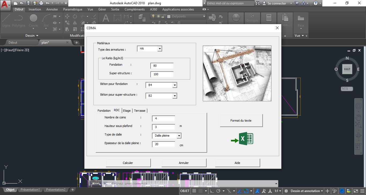This screenshot has width=366, height=195.
Task: Toggle 2D object snap in status bar
Action: tap(246, 191)
